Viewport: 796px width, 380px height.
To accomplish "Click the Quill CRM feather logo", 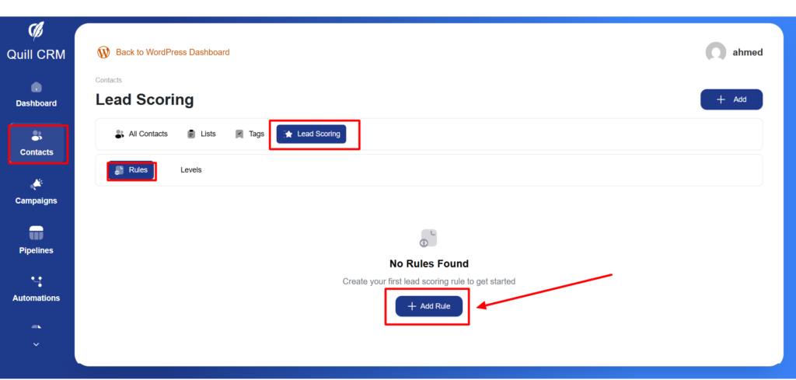I will coord(36,30).
